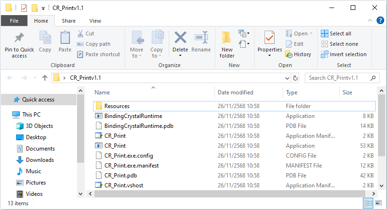Click the Cut scissors button

tap(86, 34)
